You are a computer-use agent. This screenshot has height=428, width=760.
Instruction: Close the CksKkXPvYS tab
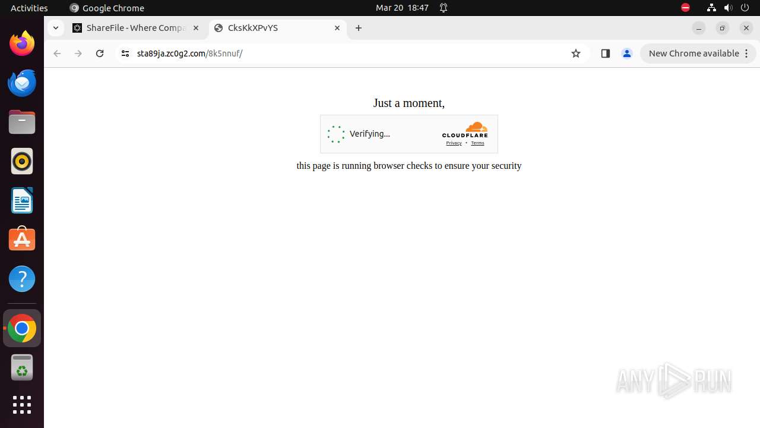click(x=337, y=28)
